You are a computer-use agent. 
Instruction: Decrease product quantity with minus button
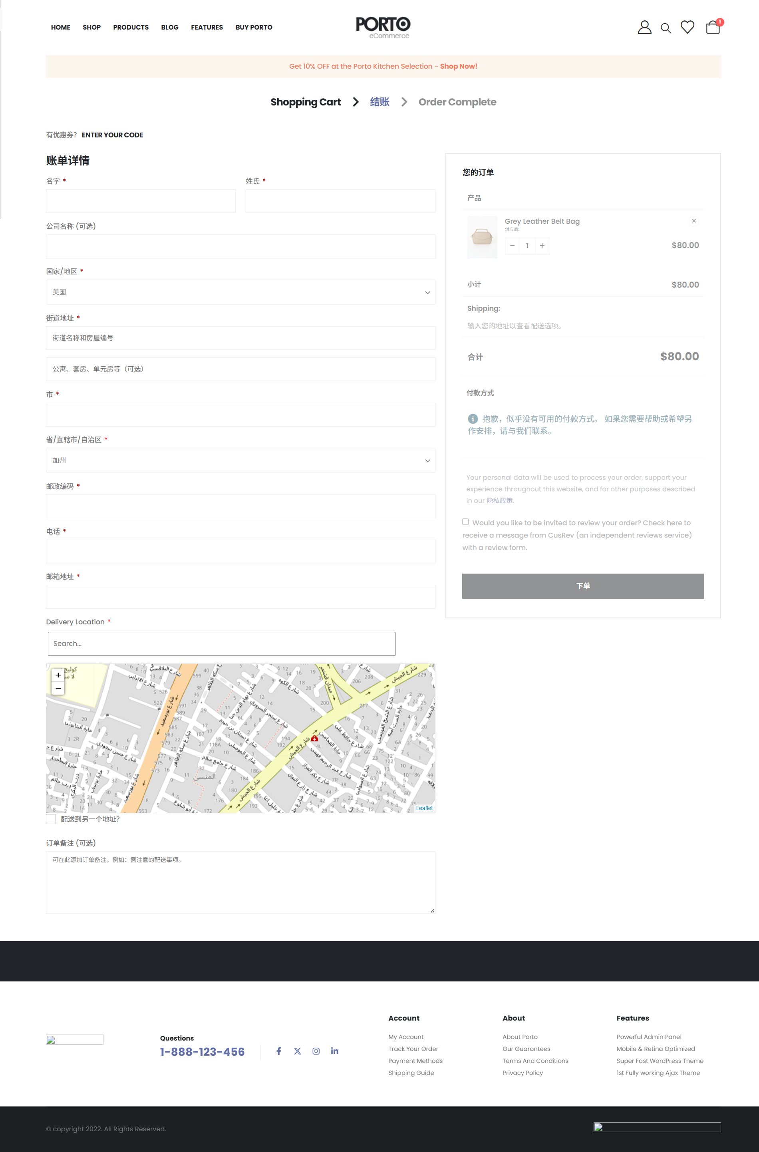pyautogui.click(x=512, y=245)
